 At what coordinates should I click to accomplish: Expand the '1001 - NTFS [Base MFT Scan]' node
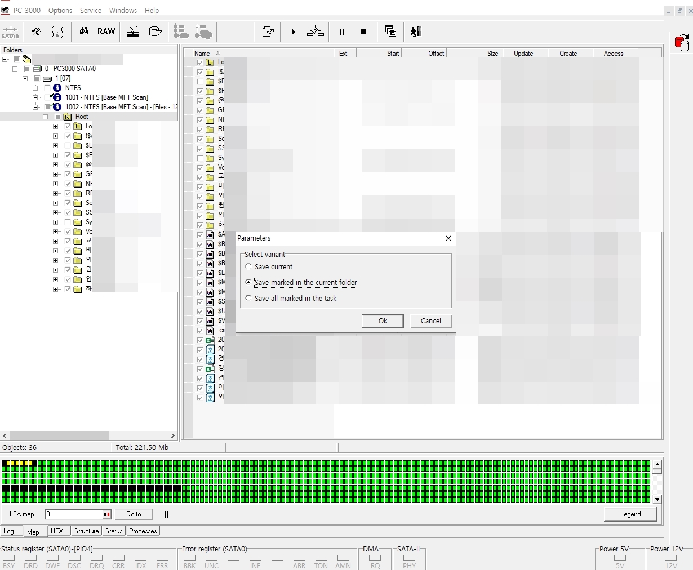35,97
